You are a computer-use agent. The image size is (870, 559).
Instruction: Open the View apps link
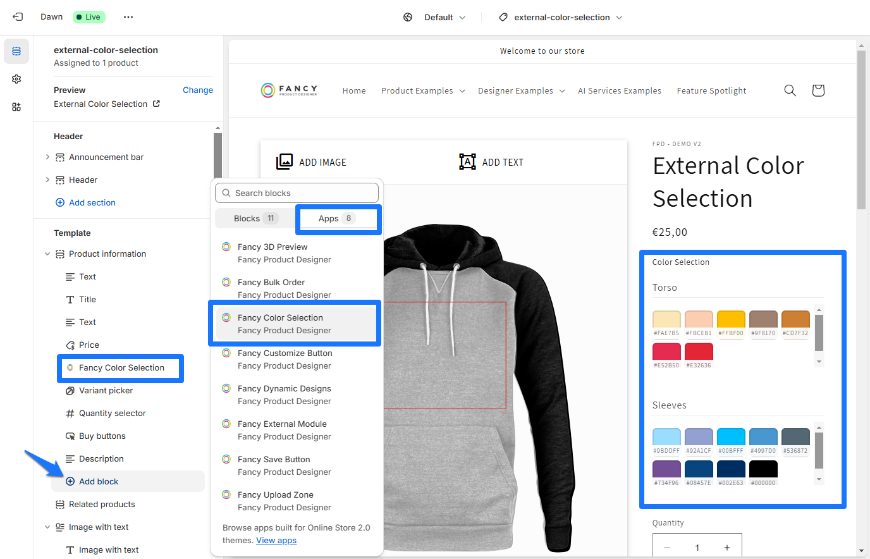pyautogui.click(x=276, y=540)
